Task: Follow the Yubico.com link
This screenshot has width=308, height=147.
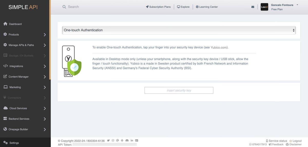Action: (219, 47)
